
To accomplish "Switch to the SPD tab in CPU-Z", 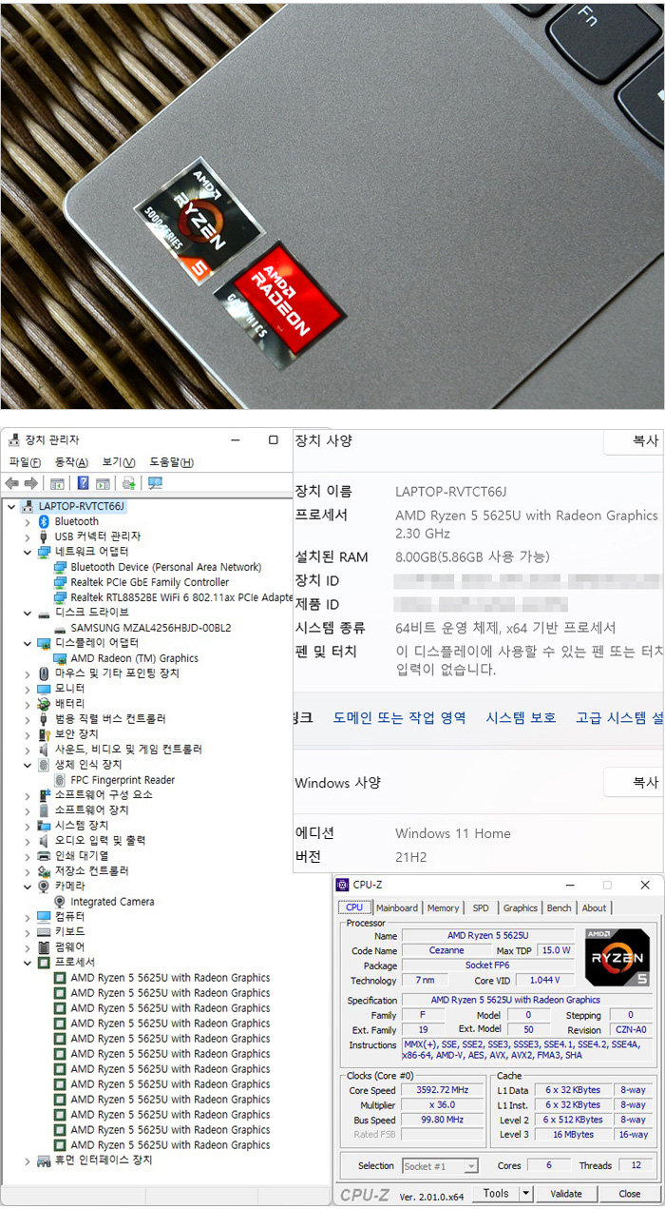I will 481,908.
